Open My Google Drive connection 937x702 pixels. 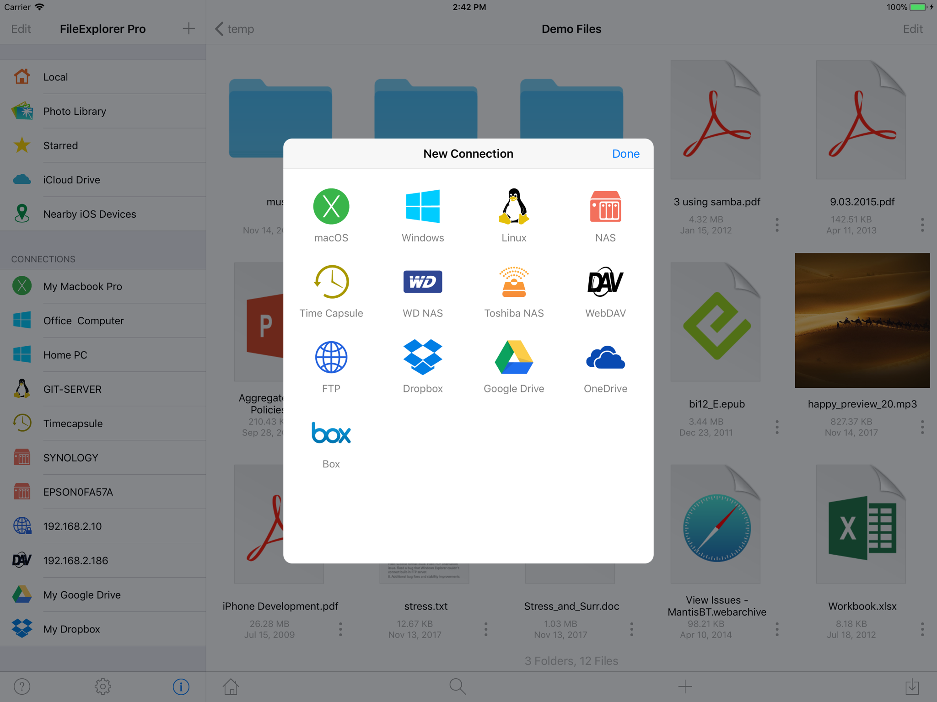click(103, 595)
